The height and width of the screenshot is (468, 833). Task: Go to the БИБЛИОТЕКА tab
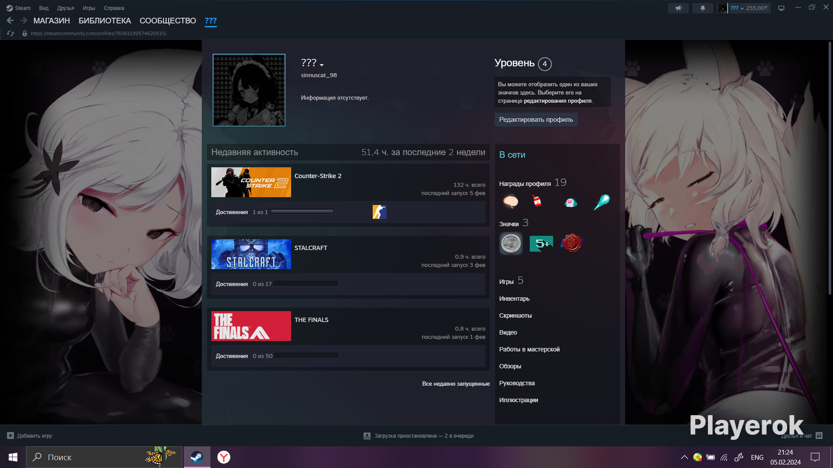(x=105, y=21)
